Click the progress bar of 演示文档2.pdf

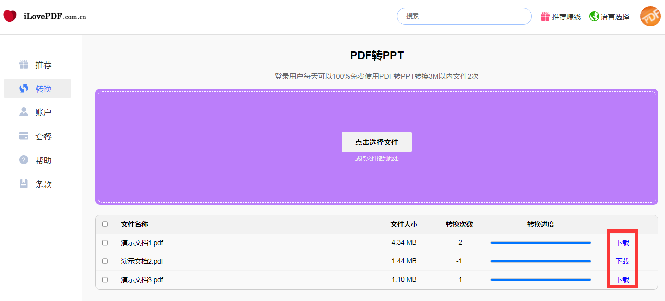(x=540, y=261)
